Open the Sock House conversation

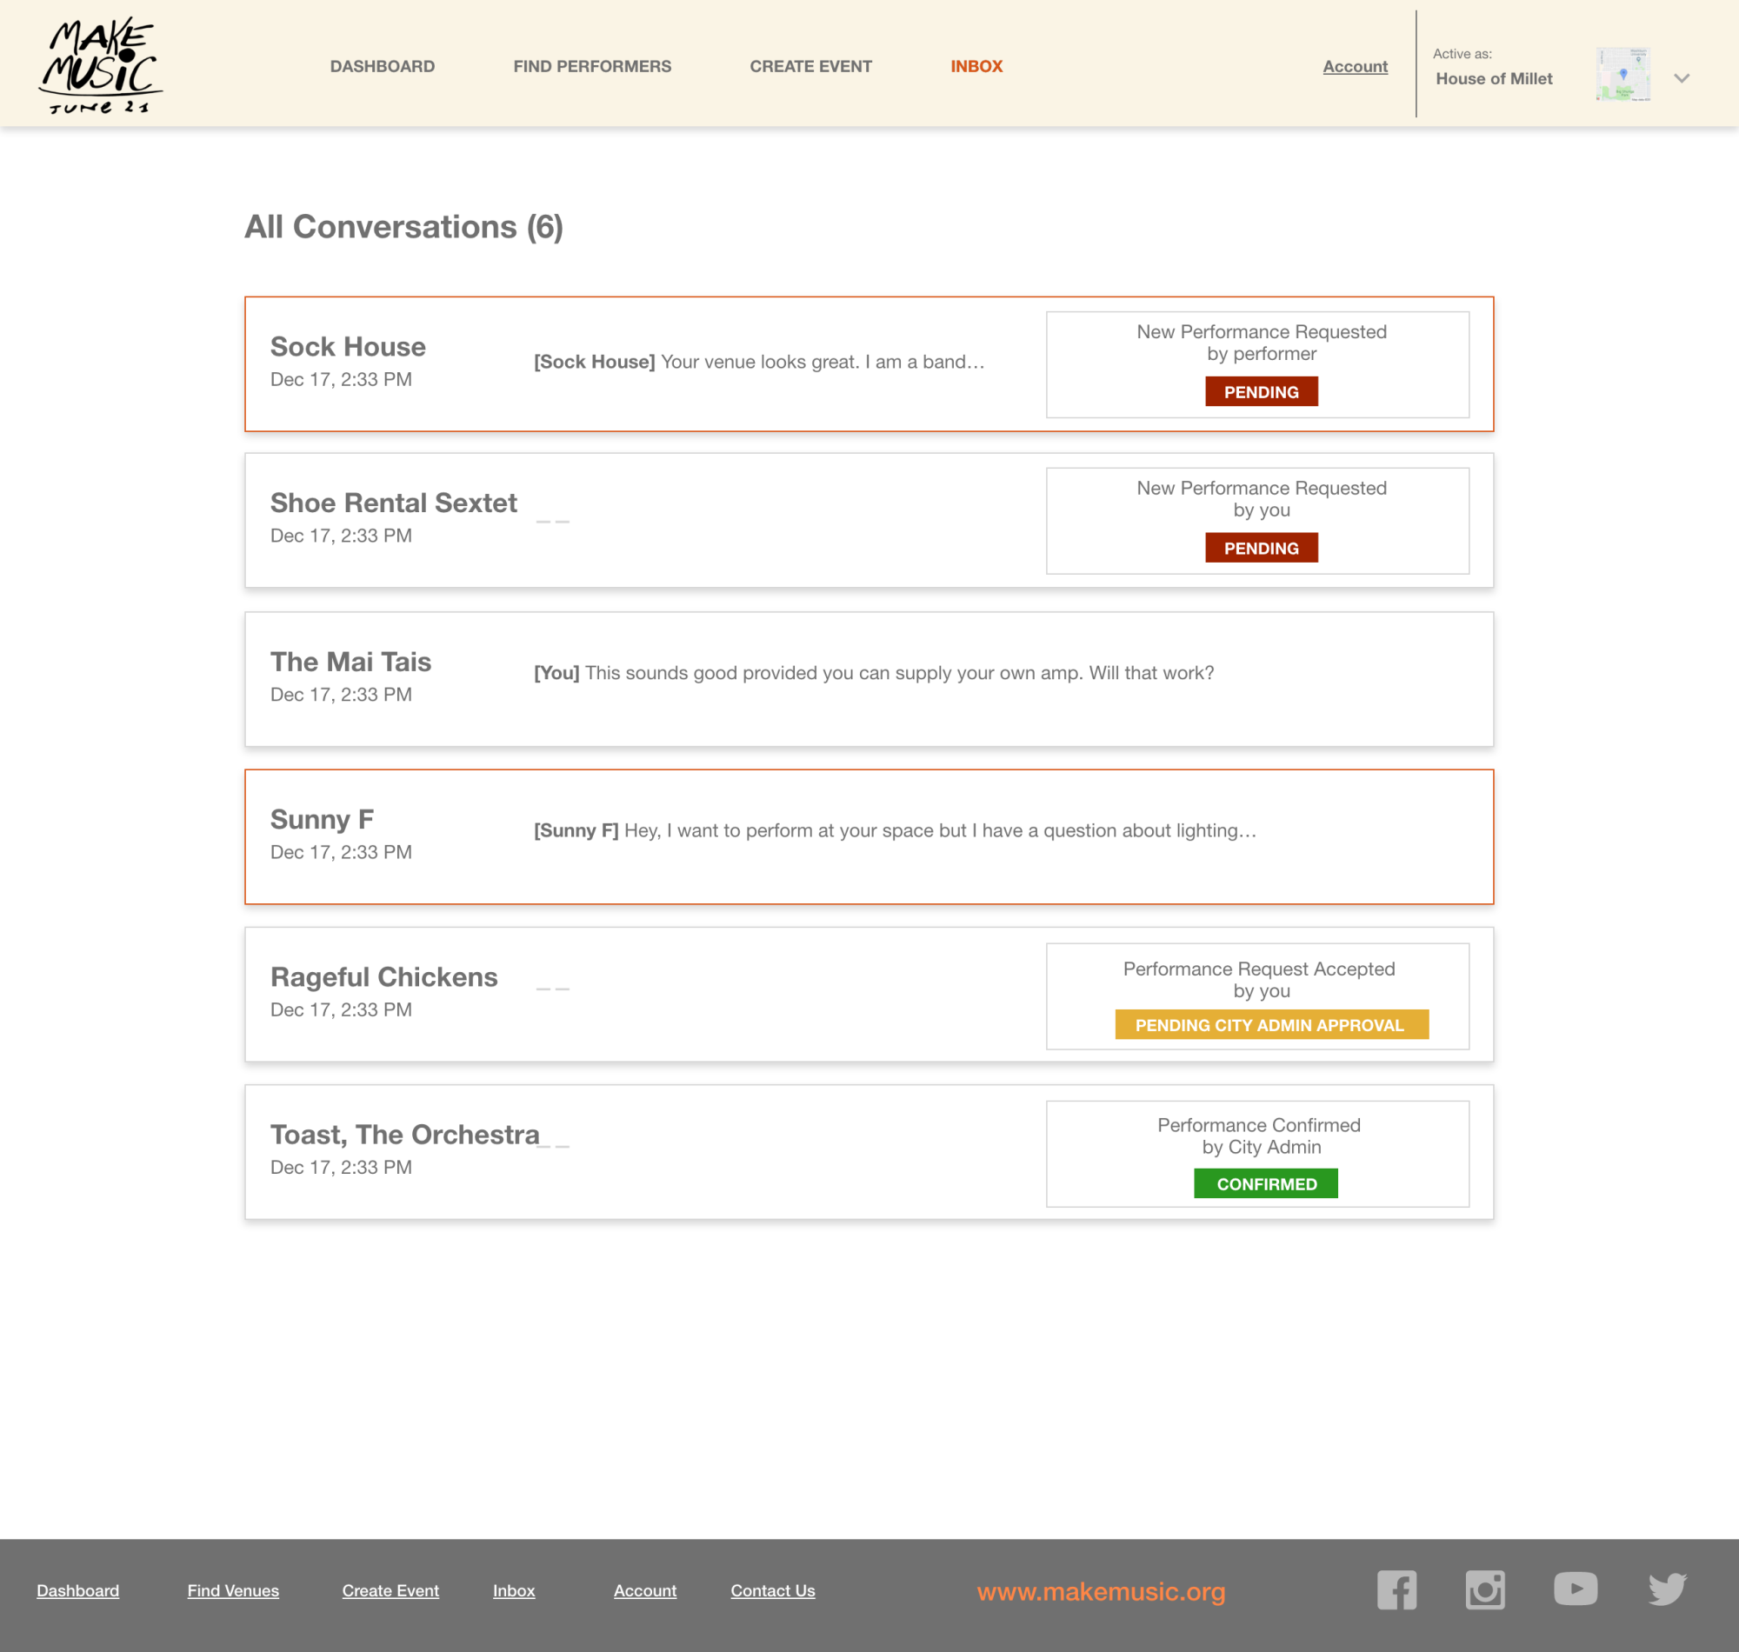[x=869, y=363]
